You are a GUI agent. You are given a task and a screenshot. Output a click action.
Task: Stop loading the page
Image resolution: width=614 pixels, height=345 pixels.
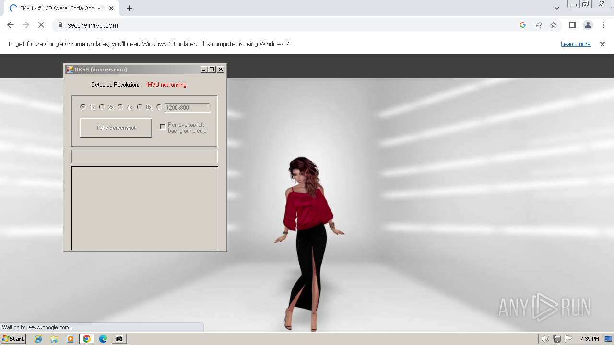point(41,25)
